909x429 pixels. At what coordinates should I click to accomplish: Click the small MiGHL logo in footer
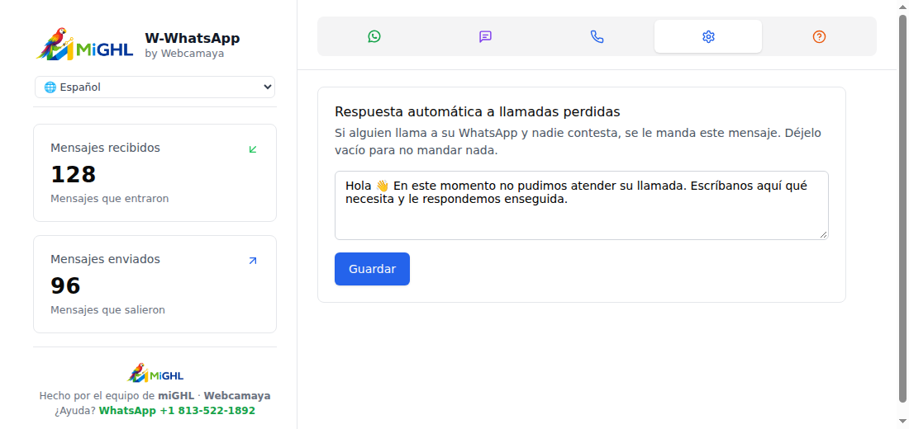click(x=155, y=373)
